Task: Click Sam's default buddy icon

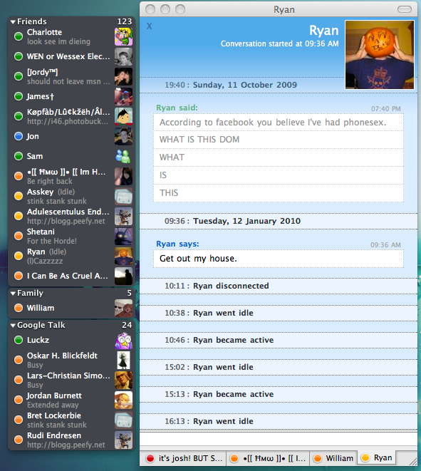Action: coord(123,156)
